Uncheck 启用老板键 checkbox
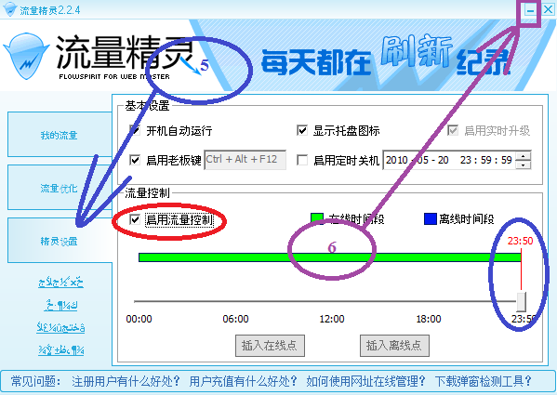Viewport: 557px width, 395px height. click(135, 160)
